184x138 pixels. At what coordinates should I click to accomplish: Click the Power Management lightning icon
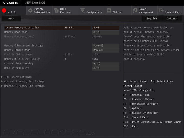tap(135, 10)
